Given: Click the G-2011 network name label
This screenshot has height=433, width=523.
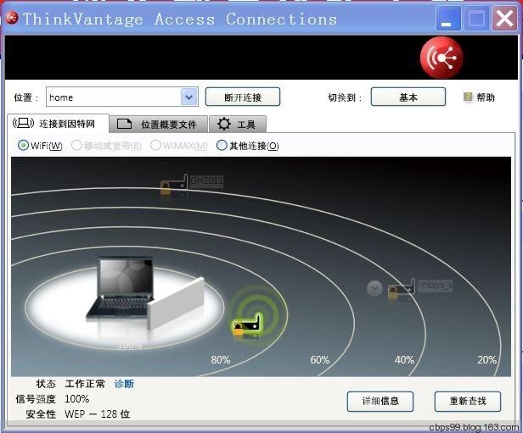Looking at the screenshot, I should click(207, 180).
